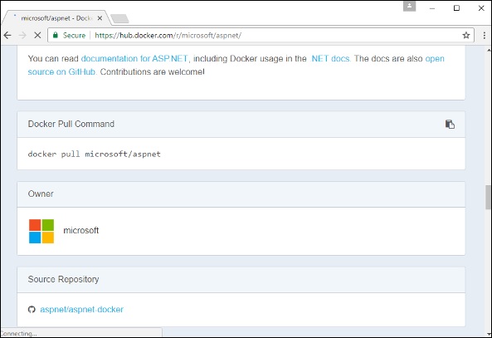Open the Chrome user profile icon

(x=409, y=6)
